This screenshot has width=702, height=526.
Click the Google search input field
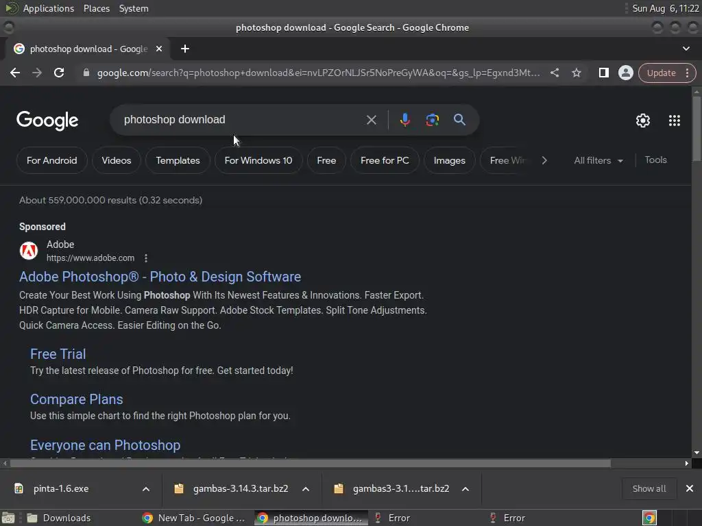242,120
